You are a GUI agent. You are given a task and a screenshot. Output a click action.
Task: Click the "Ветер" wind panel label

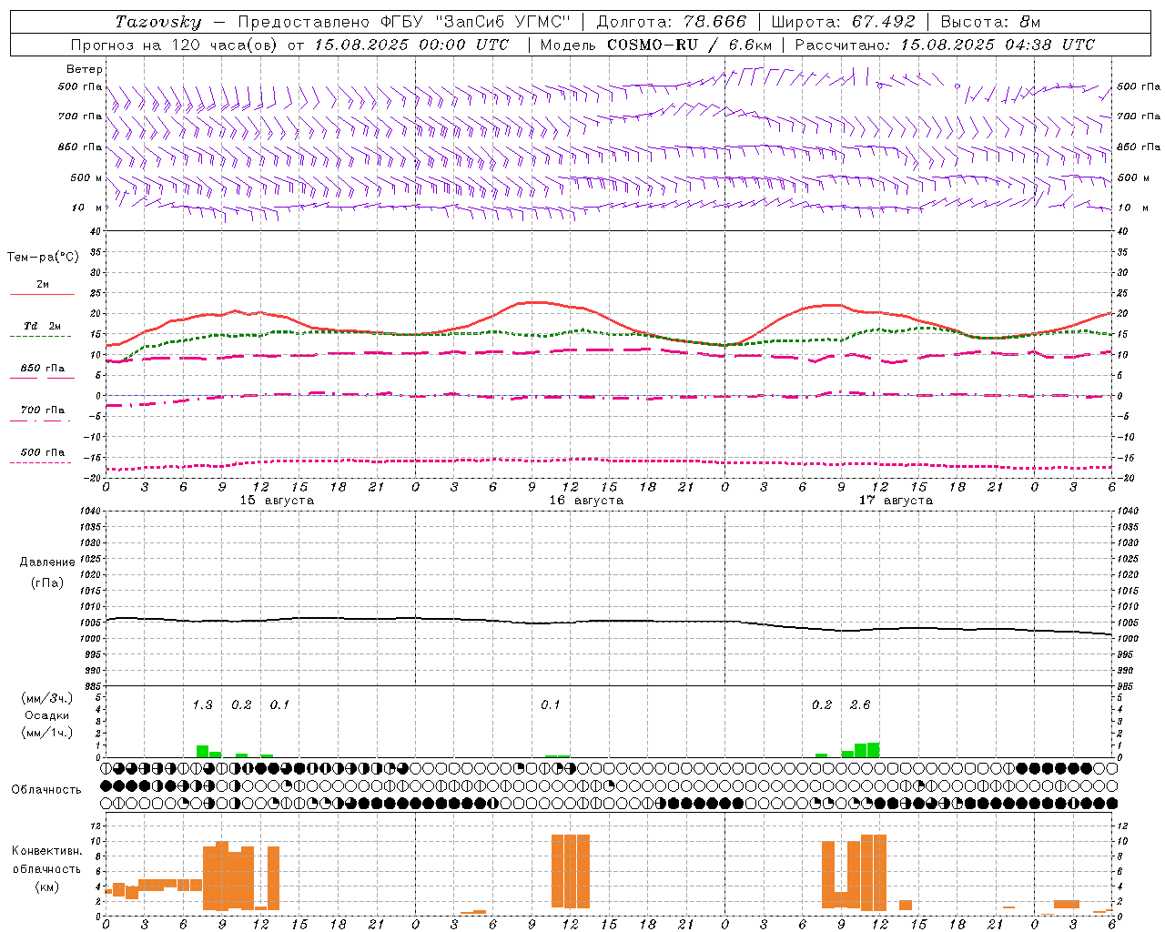(85, 69)
